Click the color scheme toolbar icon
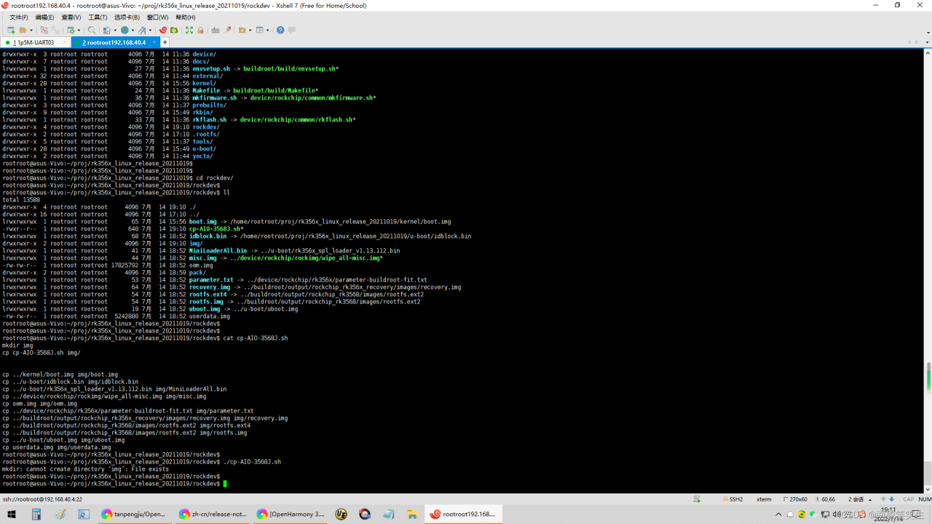932x524 pixels. (107, 30)
